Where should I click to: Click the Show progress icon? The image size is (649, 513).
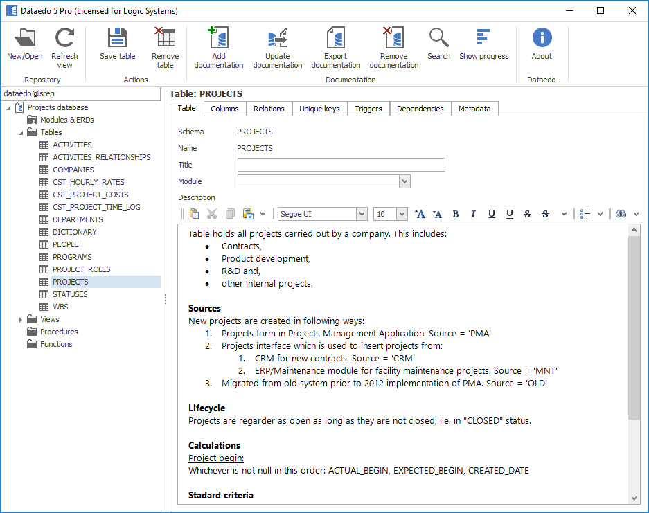pyautogui.click(x=483, y=39)
